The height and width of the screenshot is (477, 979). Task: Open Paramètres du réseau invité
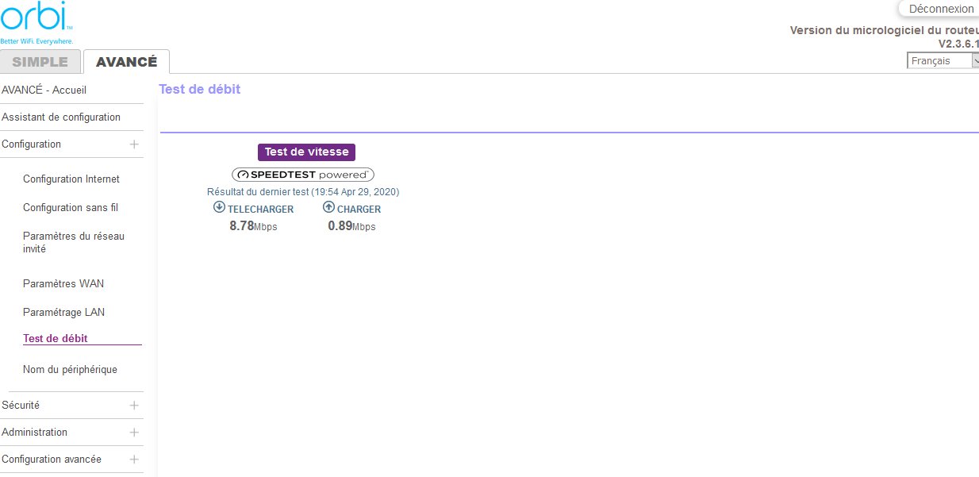pos(74,242)
